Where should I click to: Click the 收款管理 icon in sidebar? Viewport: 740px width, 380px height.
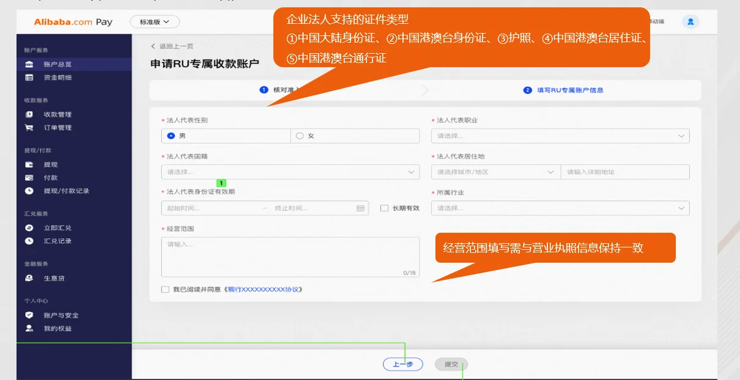[x=29, y=114]
